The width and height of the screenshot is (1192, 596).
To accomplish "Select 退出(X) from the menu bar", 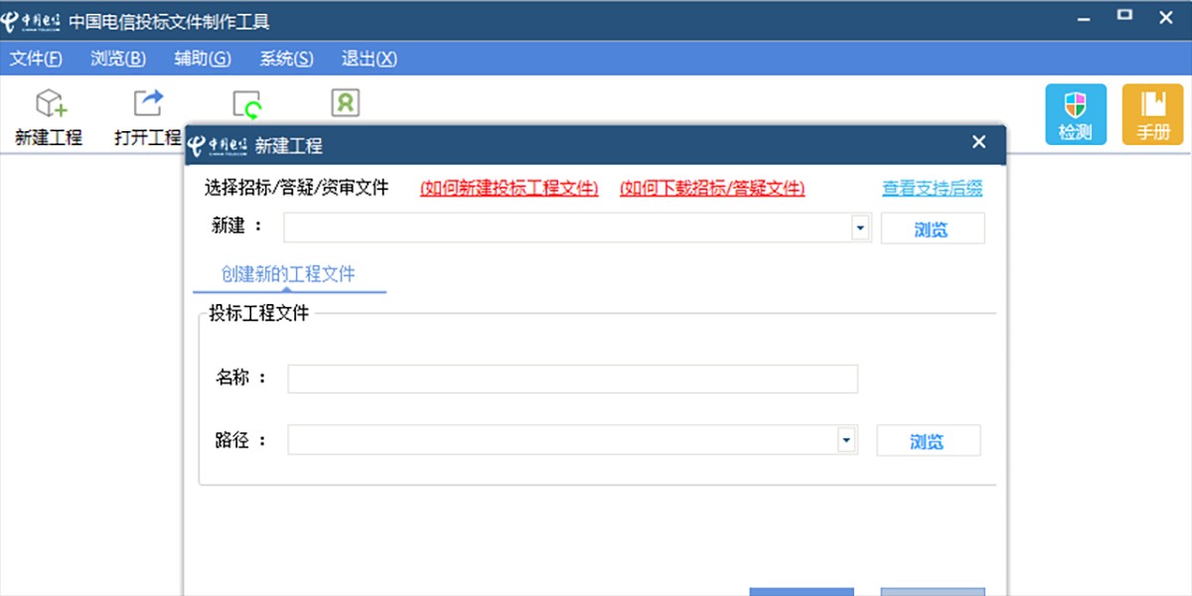I will click(368, 59).
